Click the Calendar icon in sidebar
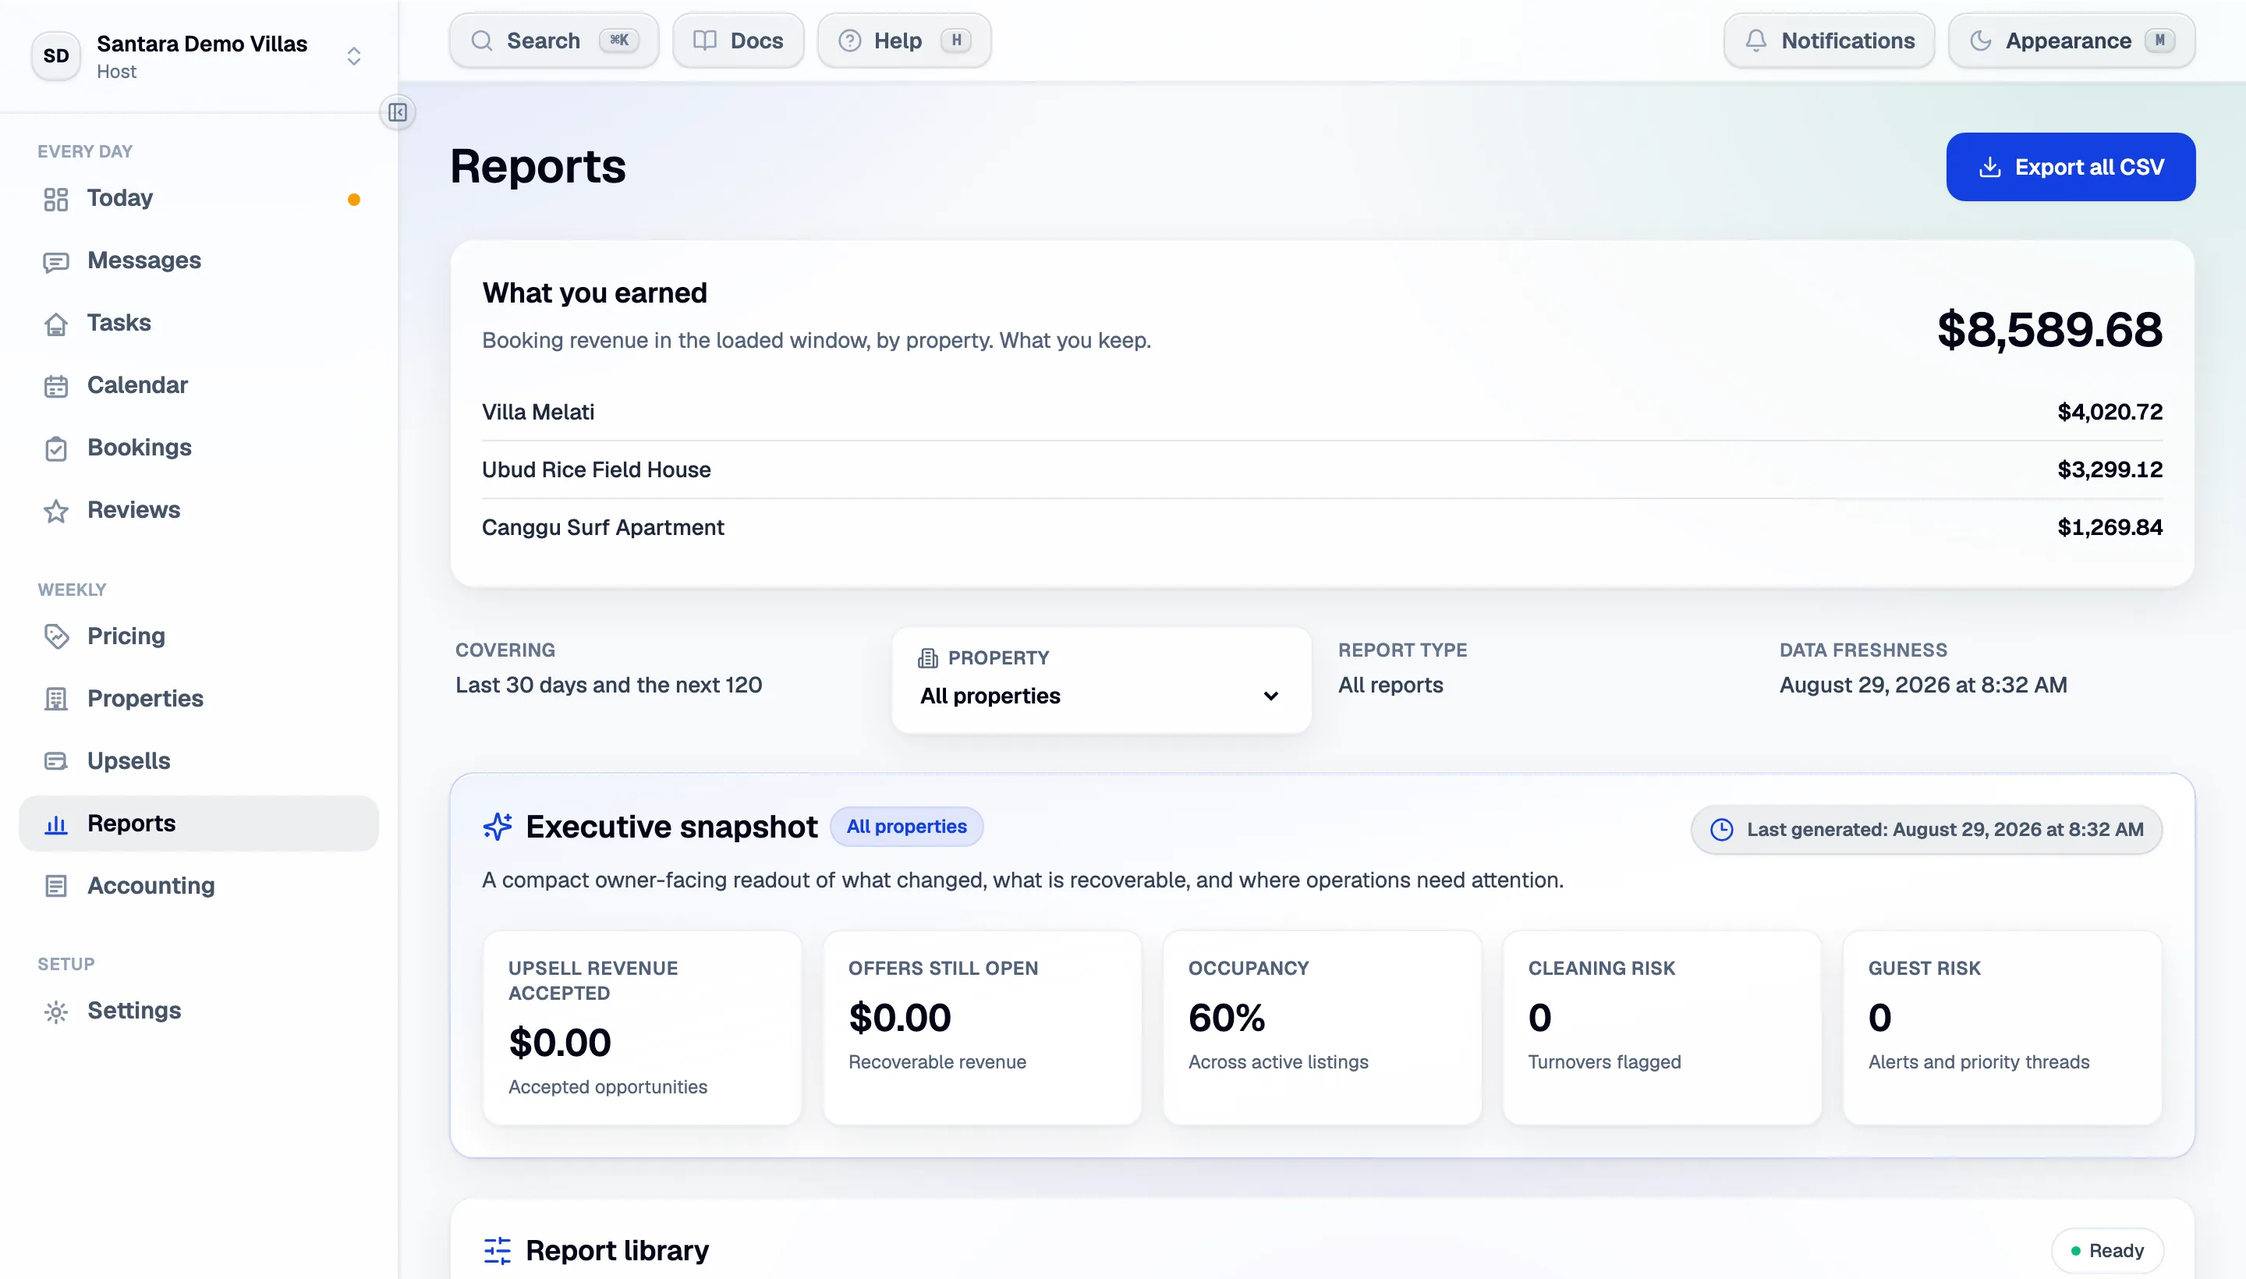Image resolution: width=2246 pixels, height=1279 pixels. pos(56,387)
